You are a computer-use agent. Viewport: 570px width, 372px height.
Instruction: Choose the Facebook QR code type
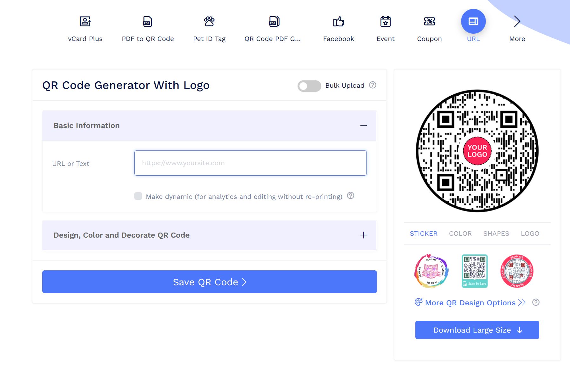pyautogui.click(x=338, y=29)
